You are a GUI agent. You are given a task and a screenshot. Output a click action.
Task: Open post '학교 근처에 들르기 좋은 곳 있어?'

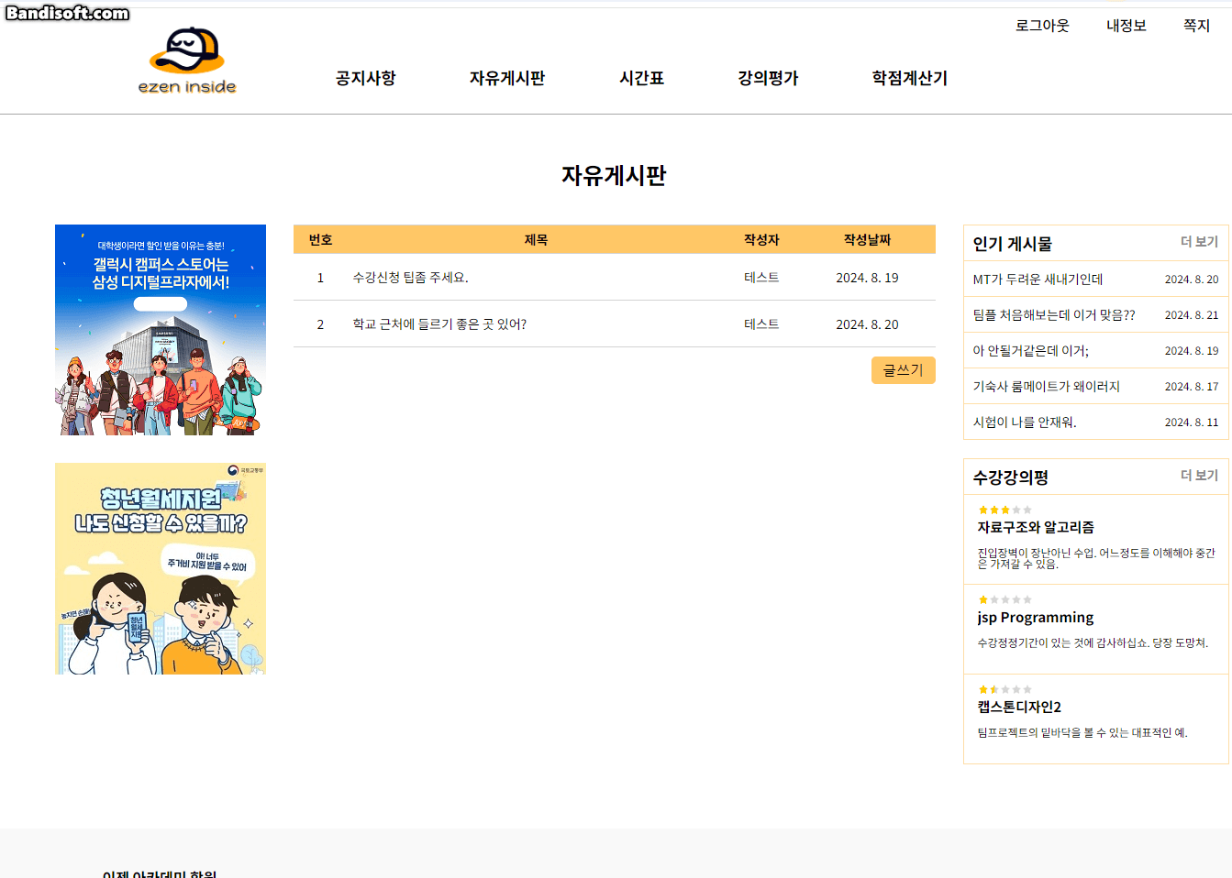(x=440, y=324)
